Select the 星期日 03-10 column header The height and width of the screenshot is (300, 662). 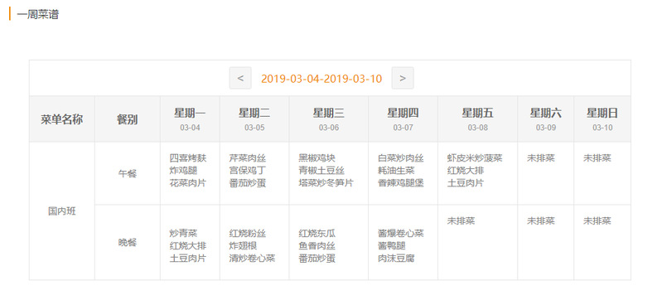click(602, 119)
